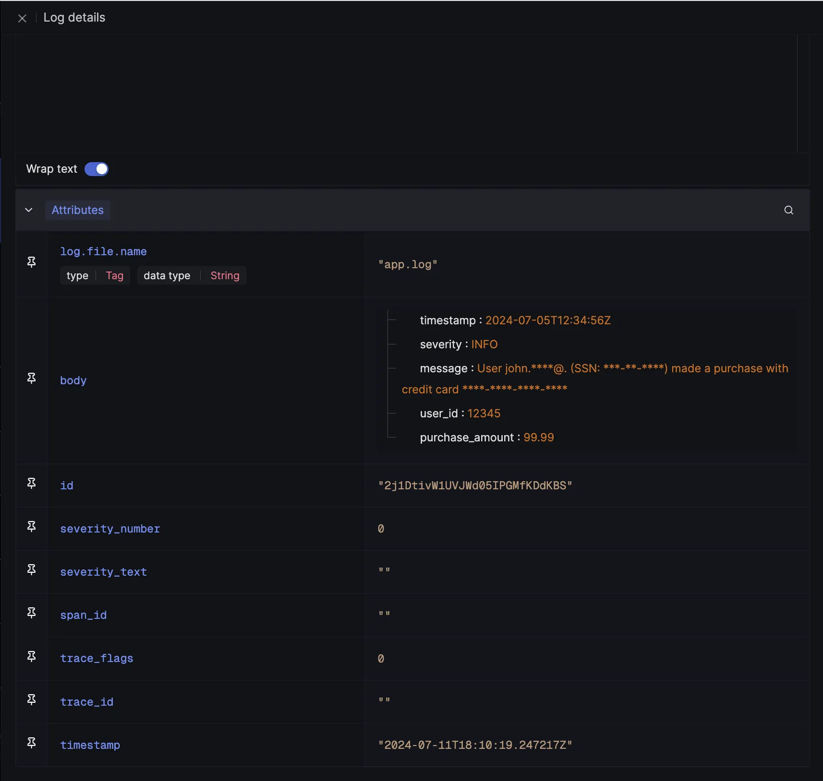Image resolution: width=823 pixels, height=781 pixels.
Task: Click the severity_number field name
Action: point(110,529)
